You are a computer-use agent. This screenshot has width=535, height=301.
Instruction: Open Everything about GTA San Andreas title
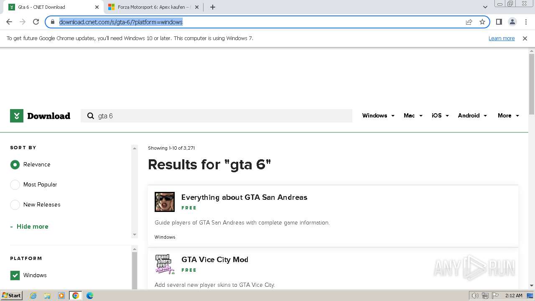pos(244,197)
